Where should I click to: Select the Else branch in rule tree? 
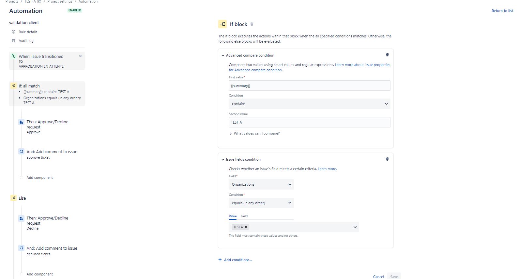point(22,198)
